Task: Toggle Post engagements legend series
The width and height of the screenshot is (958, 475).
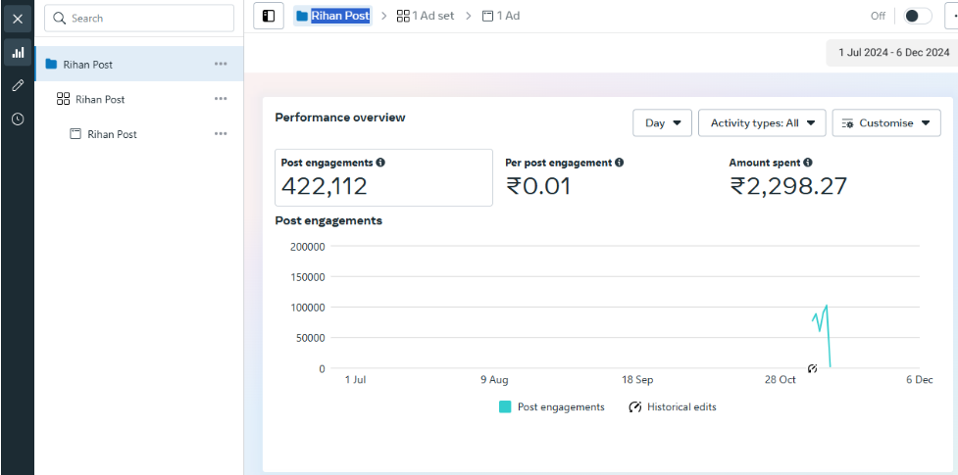Action: (552, 406)
